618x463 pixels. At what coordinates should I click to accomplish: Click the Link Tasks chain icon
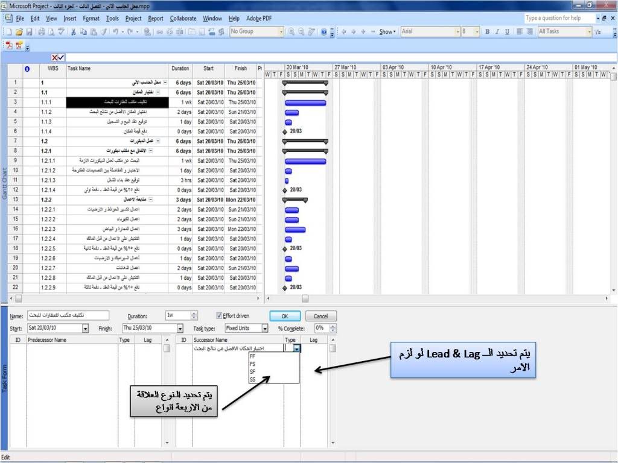click(159, 32)
